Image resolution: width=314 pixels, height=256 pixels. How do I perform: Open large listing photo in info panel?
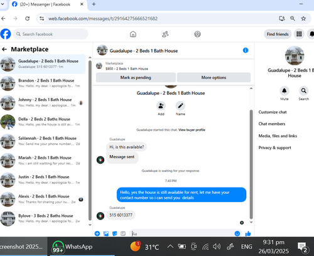295,56
